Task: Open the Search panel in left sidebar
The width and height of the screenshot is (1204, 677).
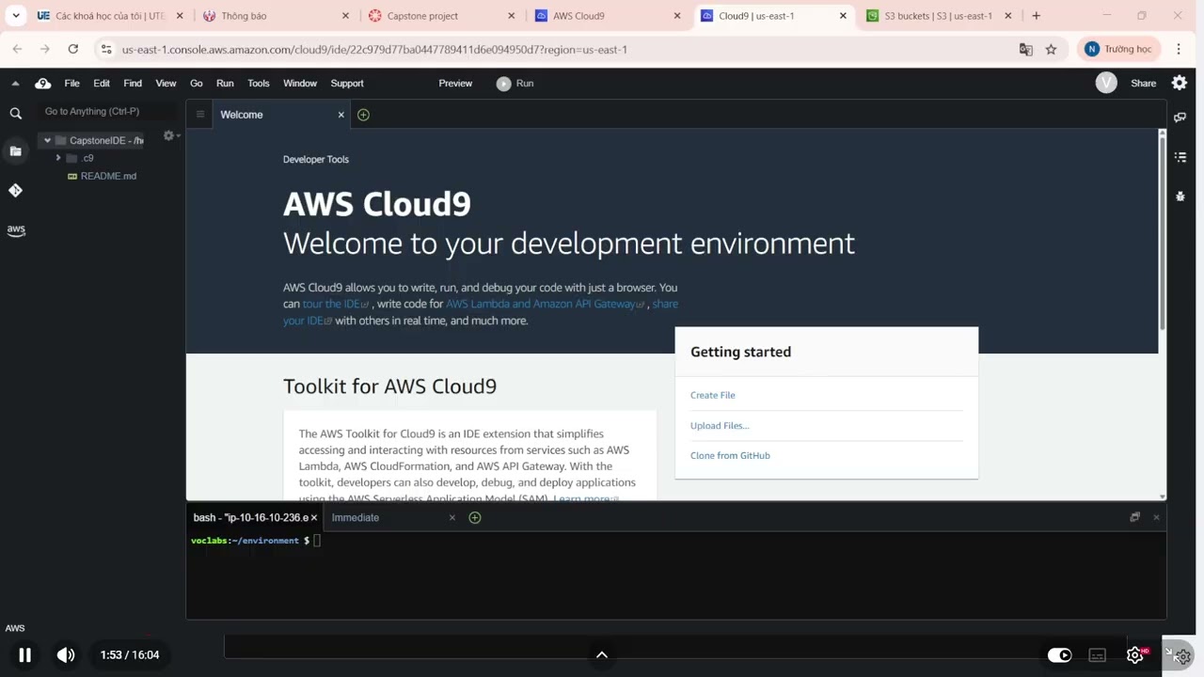Action: pyautogui.click(x=15, y=114)
